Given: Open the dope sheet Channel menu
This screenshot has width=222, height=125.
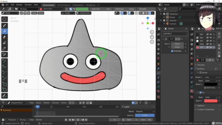Looking at the screenshot, I should point(55,103).
